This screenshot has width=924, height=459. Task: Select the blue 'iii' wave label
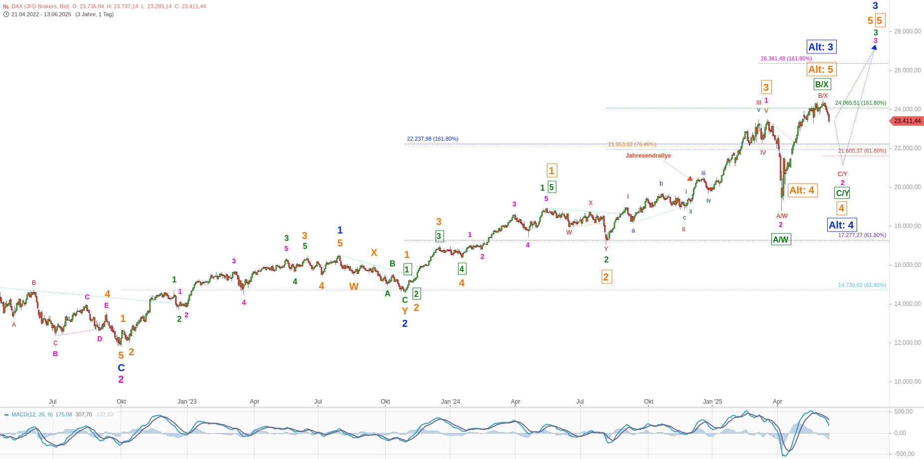(x=703, y=174)
